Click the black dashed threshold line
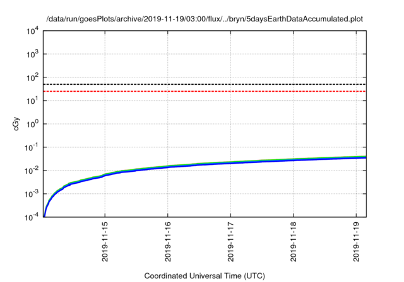Image resolution: width=404 pixels, height=282 pixels. 205,84
